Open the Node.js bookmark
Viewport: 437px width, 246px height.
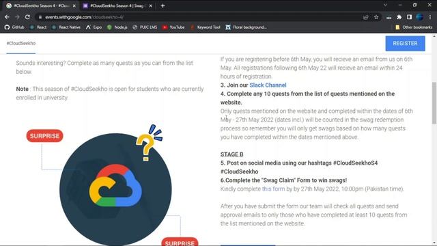117,27
